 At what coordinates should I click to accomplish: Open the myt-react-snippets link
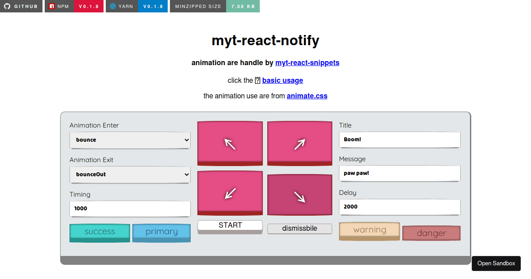coord(307,62)
